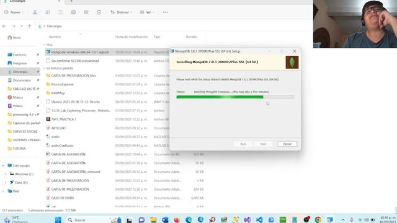Viewport: 397px width, 223px height.
Task: Select the MongoDB installer taskbar icon
Action: [329, 220]
